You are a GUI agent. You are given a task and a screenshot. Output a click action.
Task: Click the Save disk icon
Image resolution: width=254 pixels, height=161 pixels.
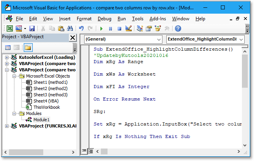tap(32, 28)
